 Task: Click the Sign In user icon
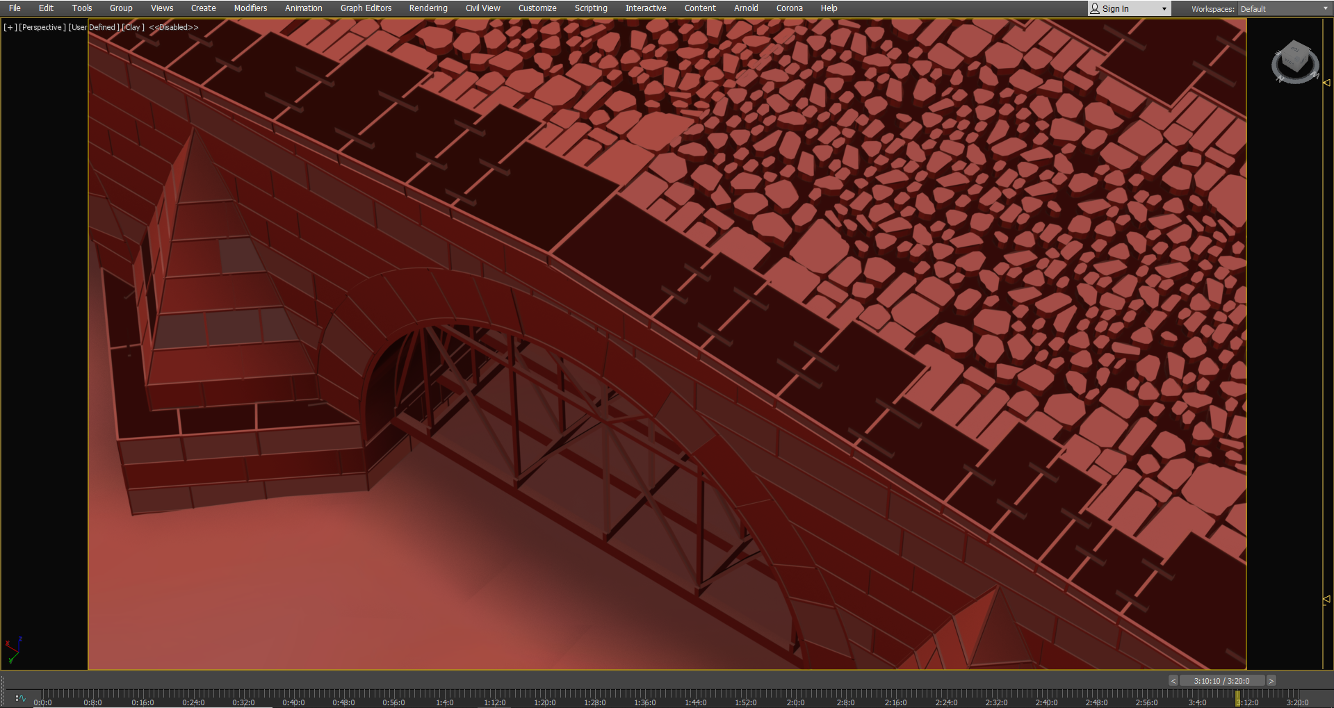click(1095, 8)
